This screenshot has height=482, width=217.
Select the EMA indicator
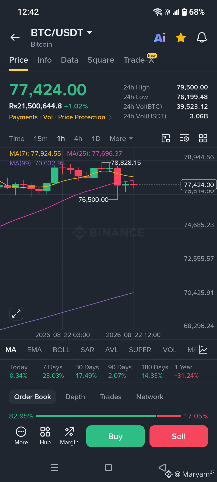(x=34, y=350)
